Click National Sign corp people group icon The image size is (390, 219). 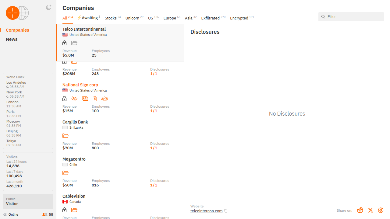[105, 99]
